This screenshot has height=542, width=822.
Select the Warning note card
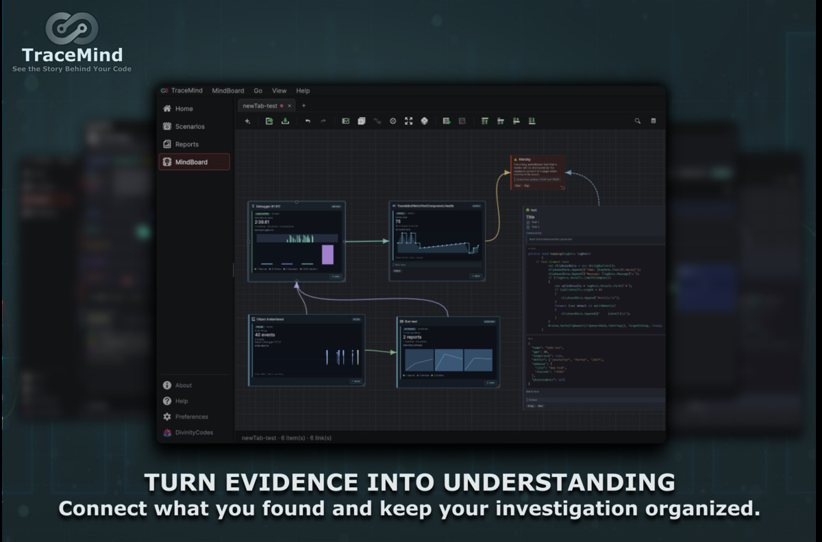click(x=538, y=173)
